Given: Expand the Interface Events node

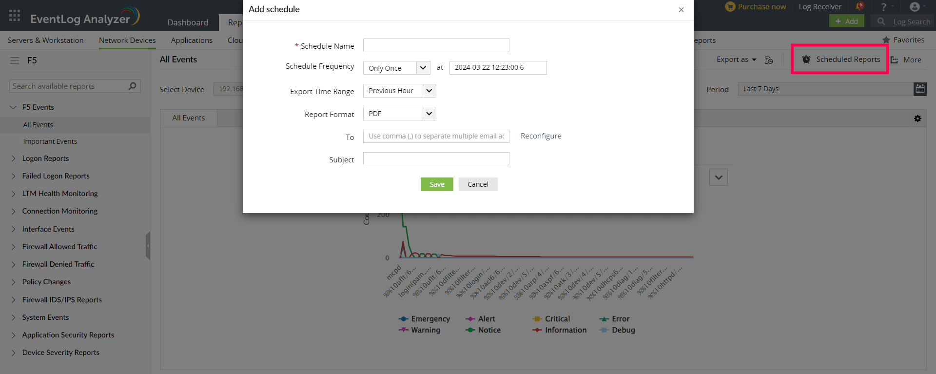Looking at the screenshot, I should point(13,229).
